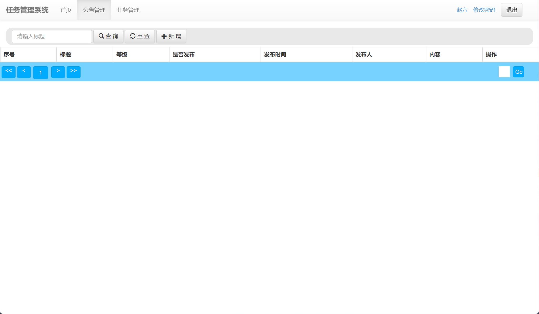Image resolution: width=539 pixels, height=314 pixels.
Task: Click the next-page > pagination control
Action: tap(58, 72)
